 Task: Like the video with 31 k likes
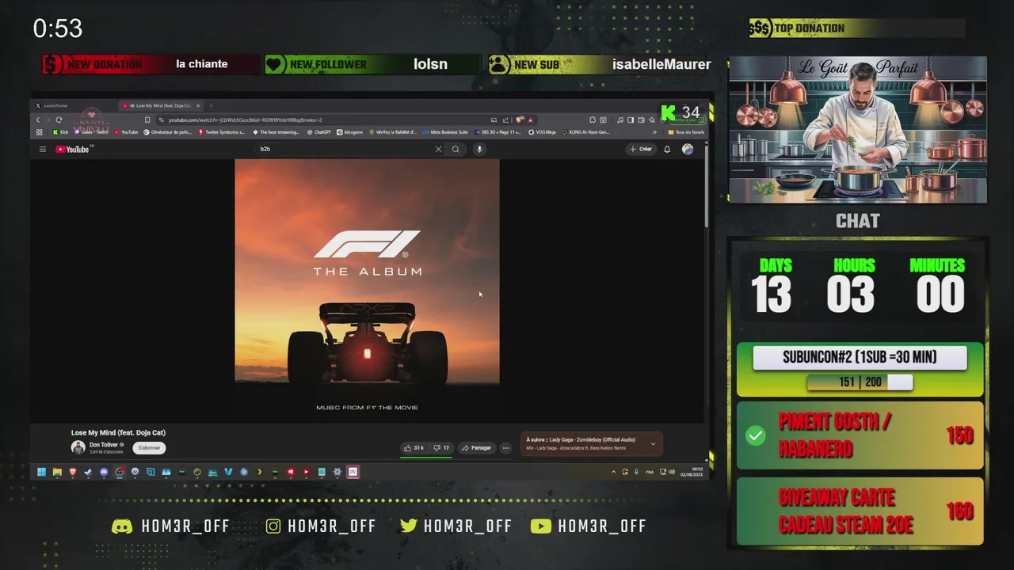click(x=414, y=448)
